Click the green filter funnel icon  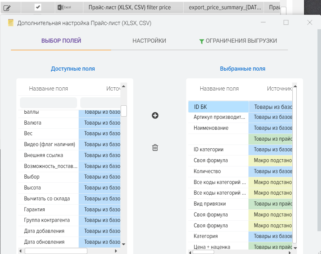click(x=201, y=41)
